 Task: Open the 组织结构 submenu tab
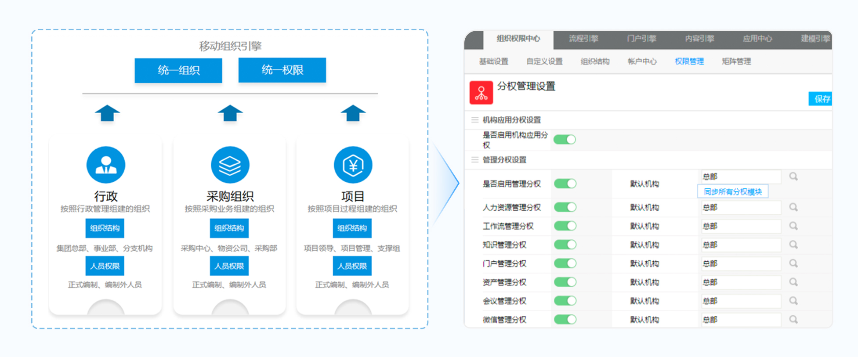[x=595, y=61]
